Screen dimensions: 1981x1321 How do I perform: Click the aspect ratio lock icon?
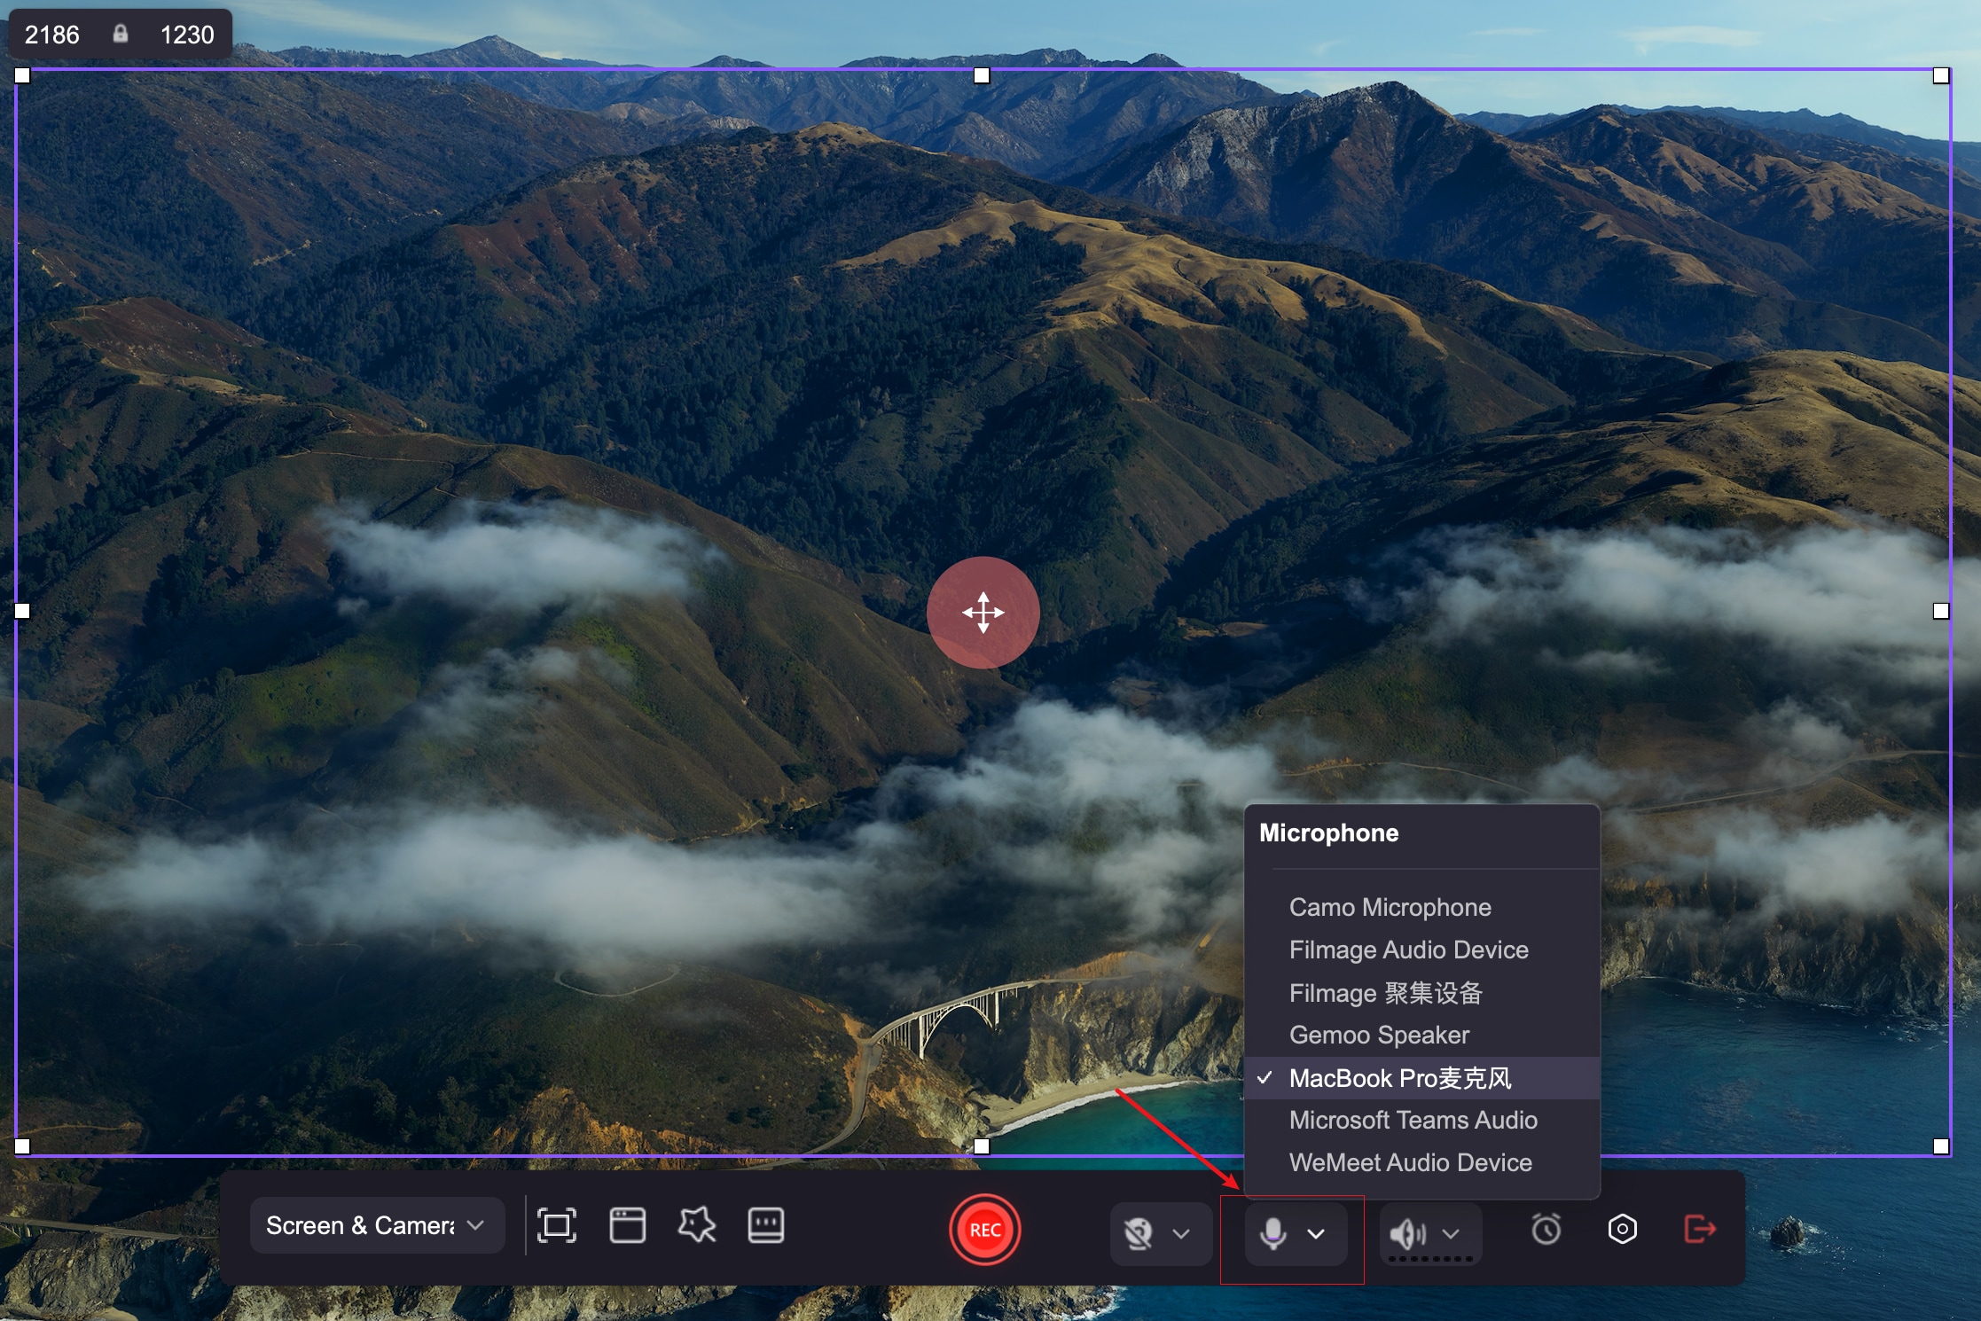pyautogui.click(x=120, y=34)
